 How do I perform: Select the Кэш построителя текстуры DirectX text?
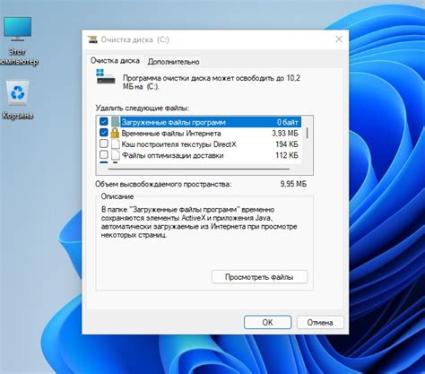[178, 144]
